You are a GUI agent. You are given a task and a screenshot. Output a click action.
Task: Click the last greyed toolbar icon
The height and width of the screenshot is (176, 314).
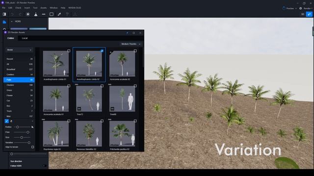(75, 14)
